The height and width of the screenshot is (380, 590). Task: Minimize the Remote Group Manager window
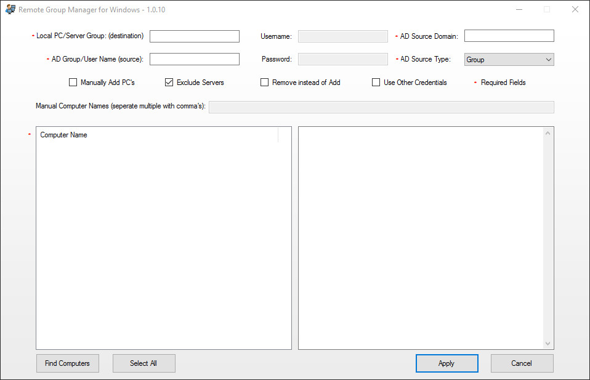point(519,9)
